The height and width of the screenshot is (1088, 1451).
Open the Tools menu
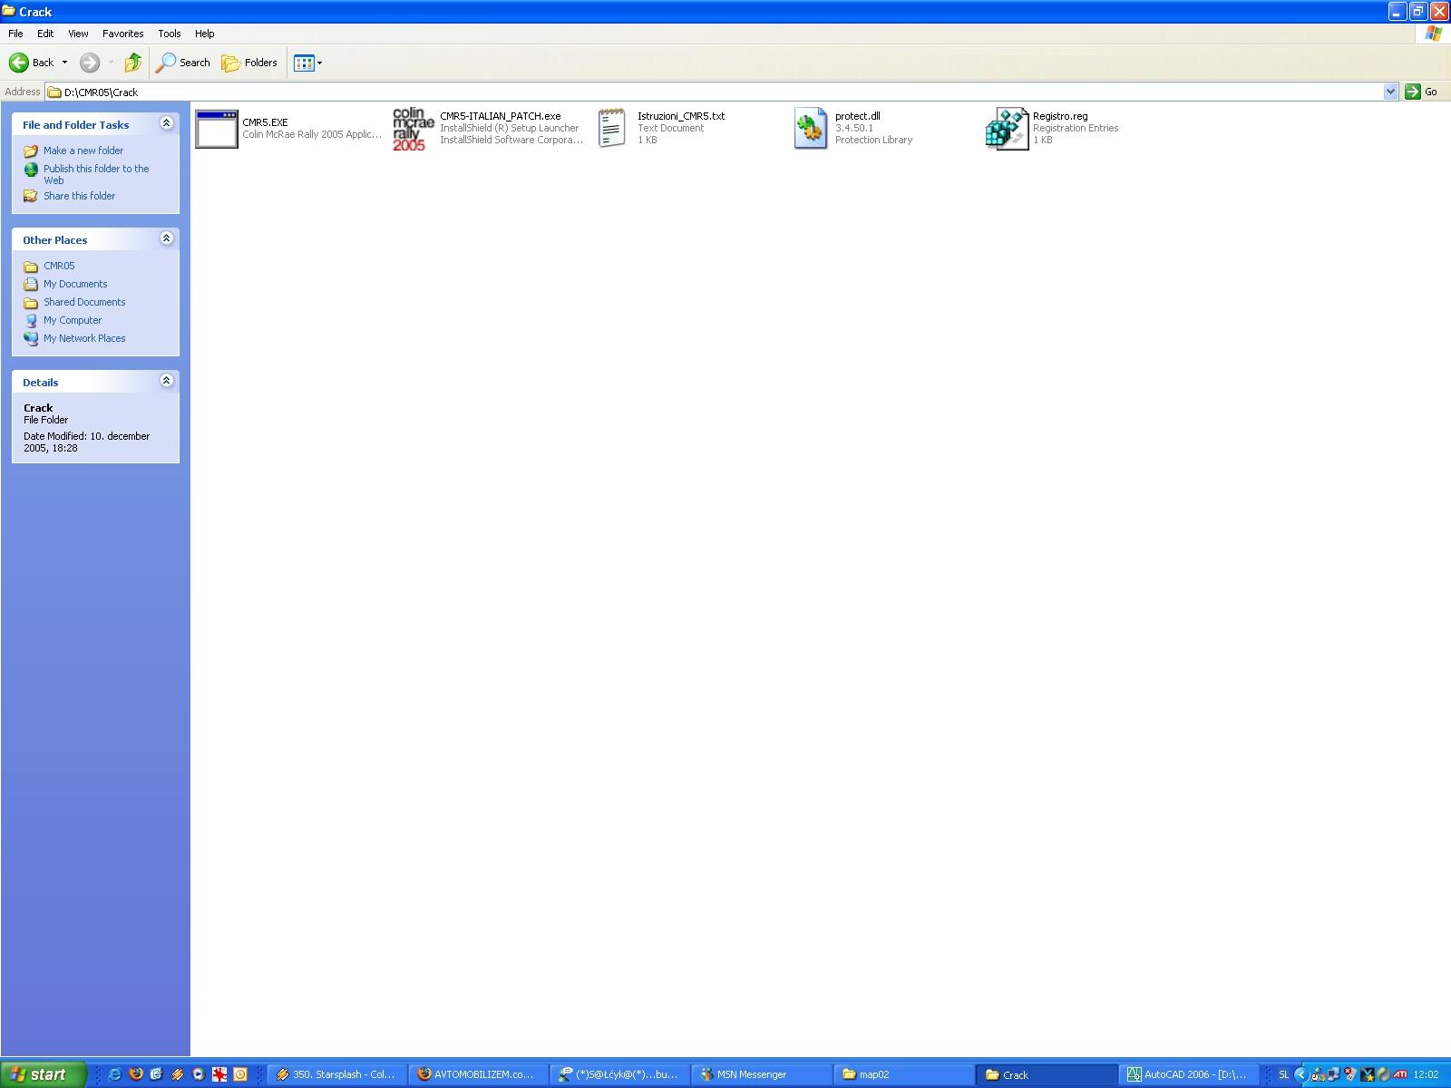[170, 34]
